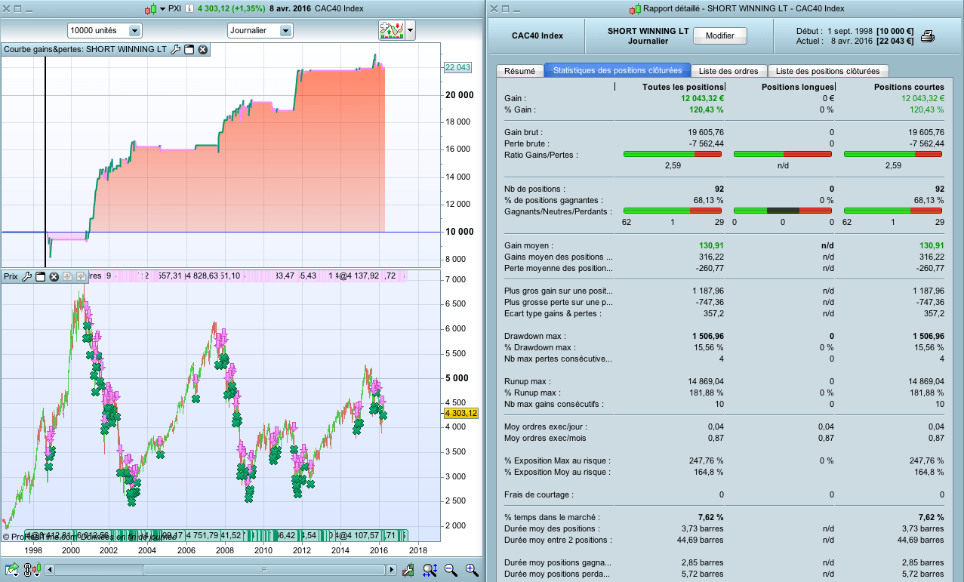The image size is (964, 582).
Task: Click the Positions courtes column header
Action: pos(909,87)
